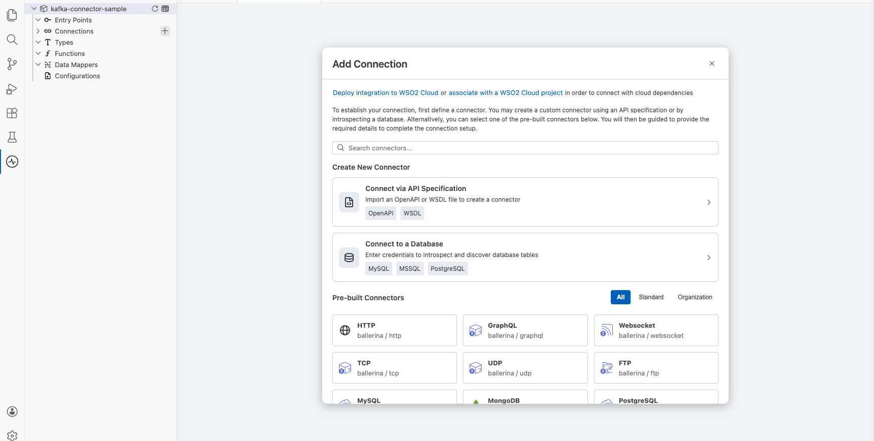The image size is (874, 441).
Task: Click the OpenAPI tag
Action: point(381,213)
